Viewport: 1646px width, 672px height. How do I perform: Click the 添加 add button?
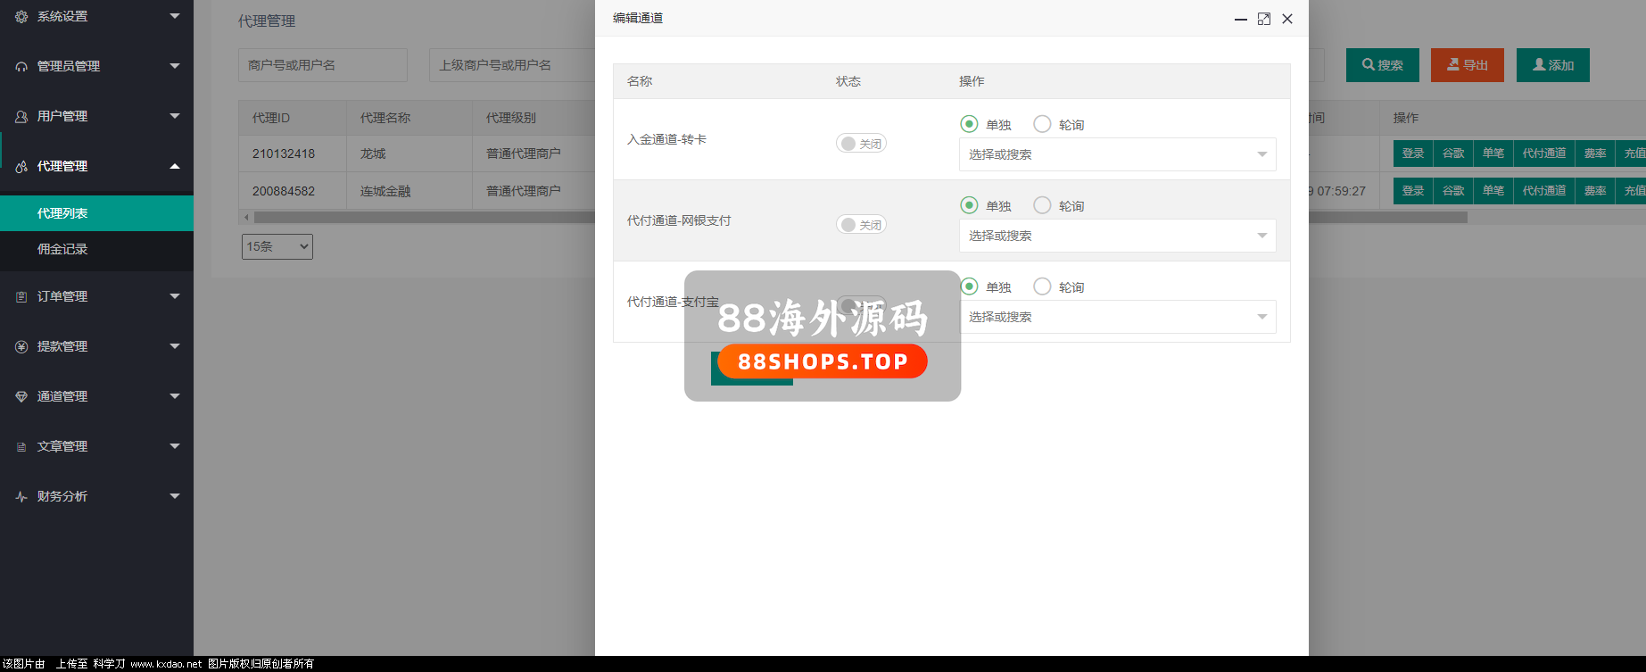[x=1552, y=65]
